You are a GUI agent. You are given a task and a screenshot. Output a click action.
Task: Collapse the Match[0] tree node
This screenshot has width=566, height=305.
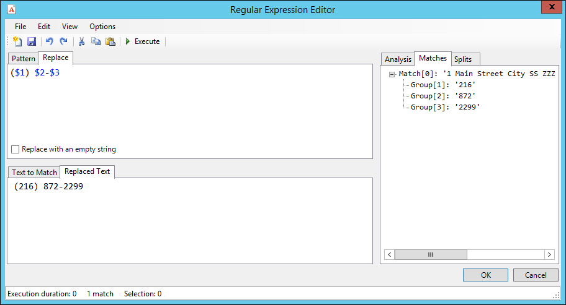click(x=392, y=74)
